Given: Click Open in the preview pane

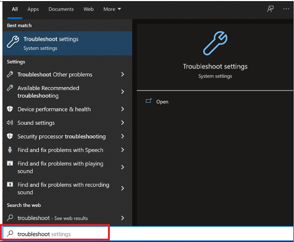Looking at the screenshot, I should (162, 102).
